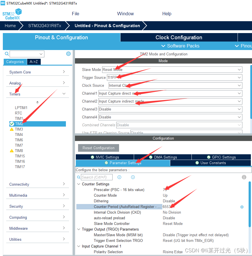
Task: Click the MX icon in title bar
Action: click(3, 3)
